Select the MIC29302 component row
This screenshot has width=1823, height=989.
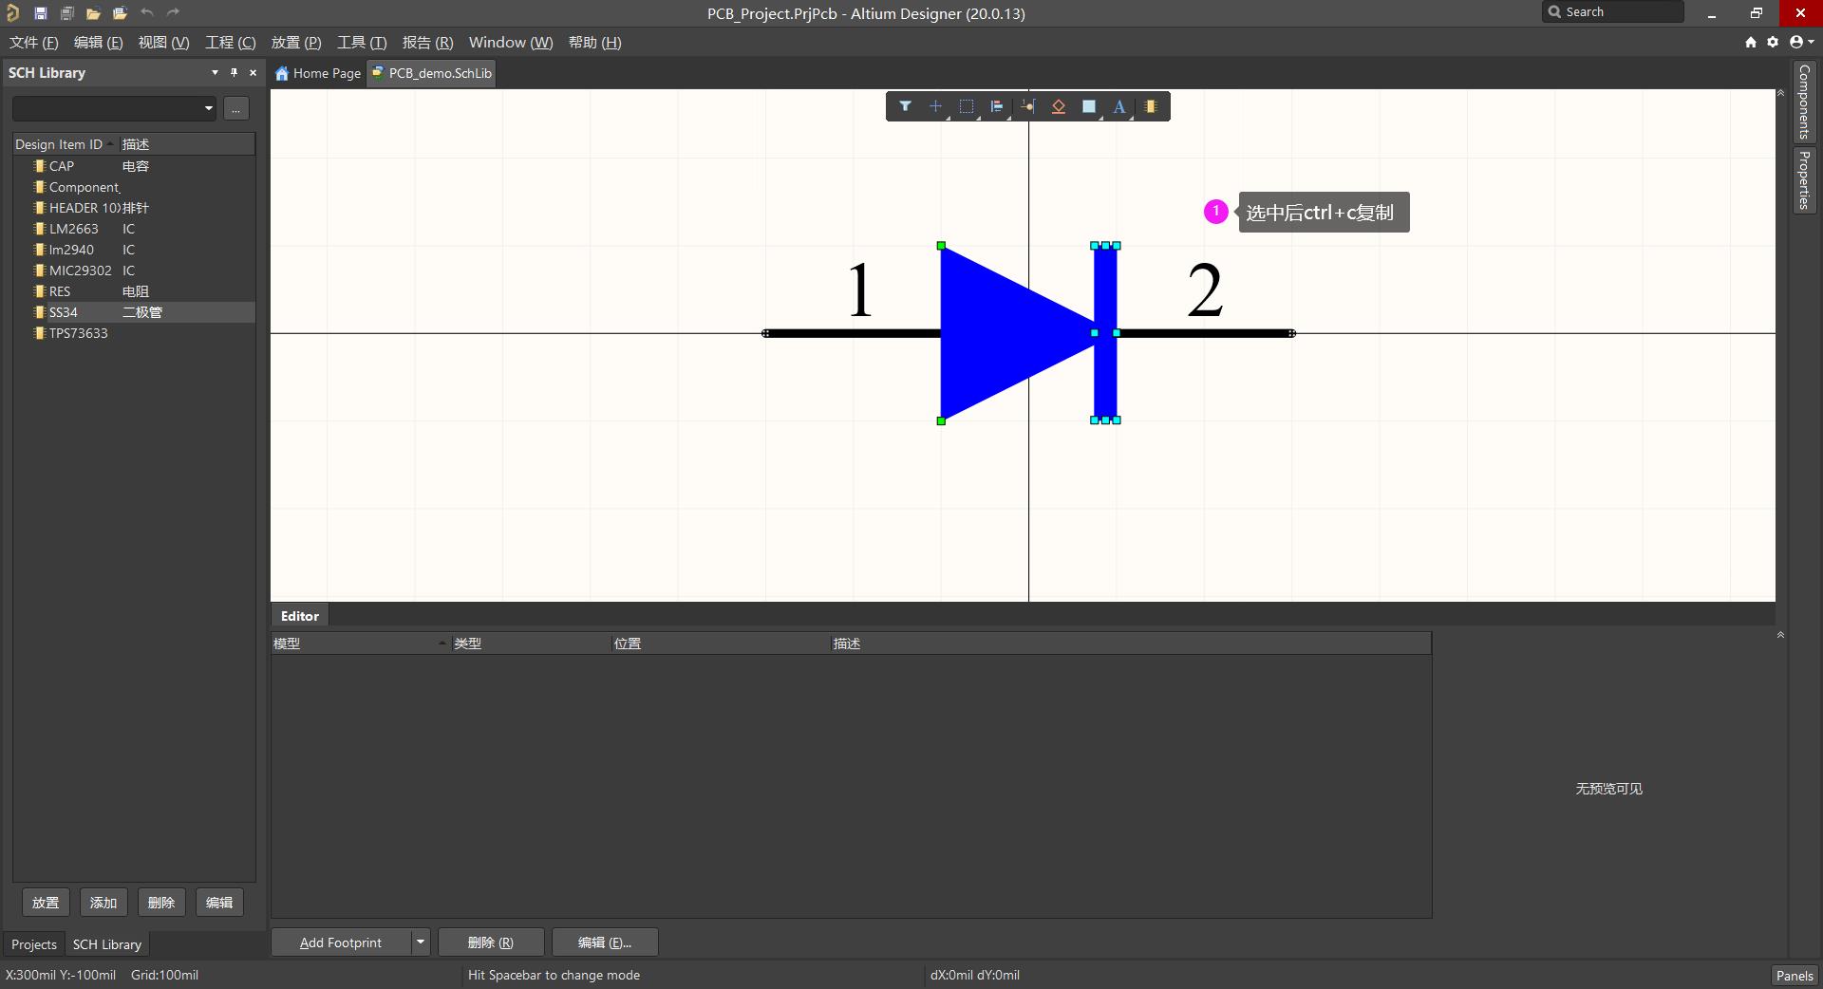(x=134, y=271)
